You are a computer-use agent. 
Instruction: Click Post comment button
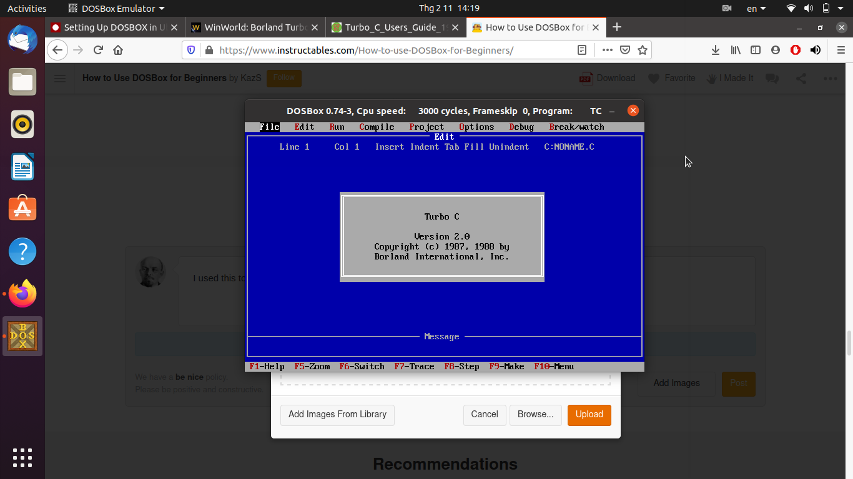point(739,383)
